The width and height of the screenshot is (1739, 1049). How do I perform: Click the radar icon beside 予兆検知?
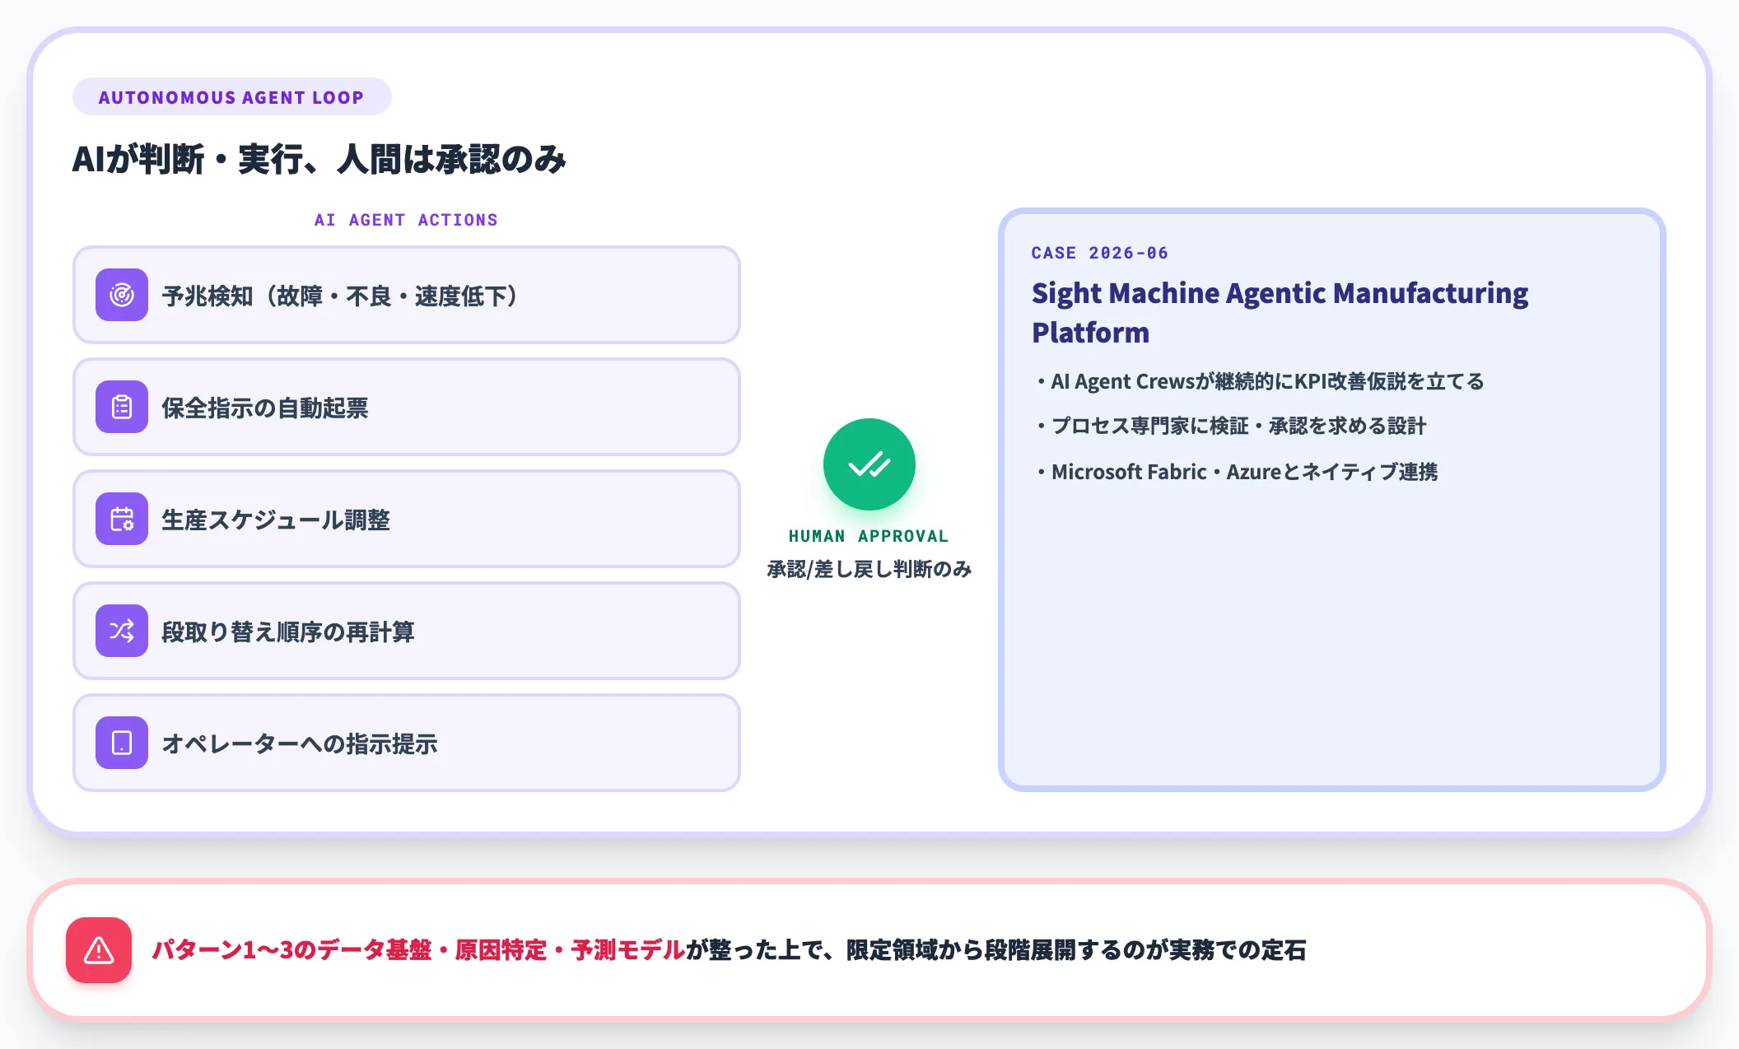[x=122, y=295]
